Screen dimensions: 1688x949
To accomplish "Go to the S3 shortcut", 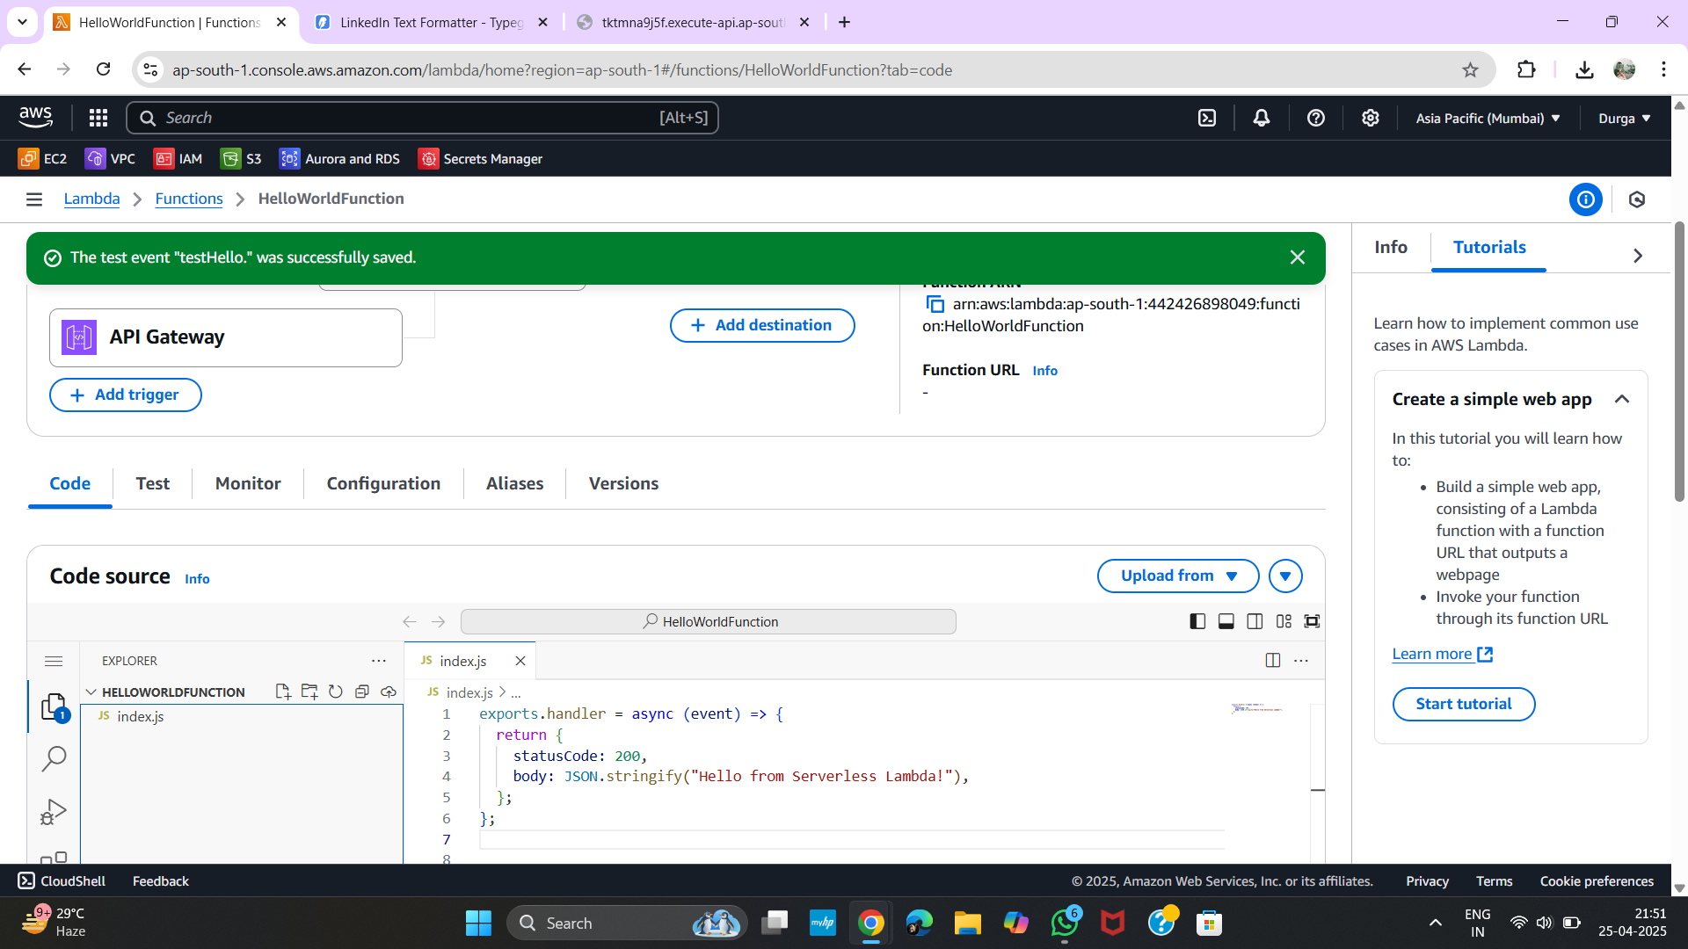I will (x=241, y=159).
